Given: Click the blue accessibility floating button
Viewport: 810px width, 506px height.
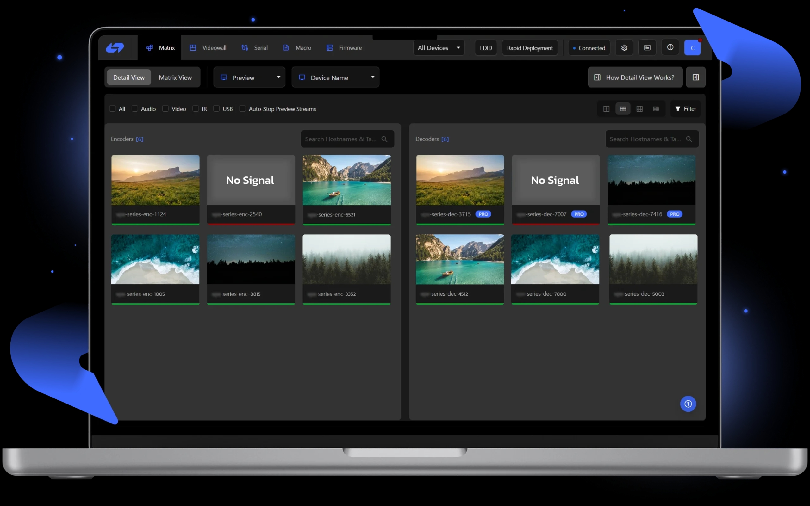Looking at the screenshot, I should coord(688,404).
